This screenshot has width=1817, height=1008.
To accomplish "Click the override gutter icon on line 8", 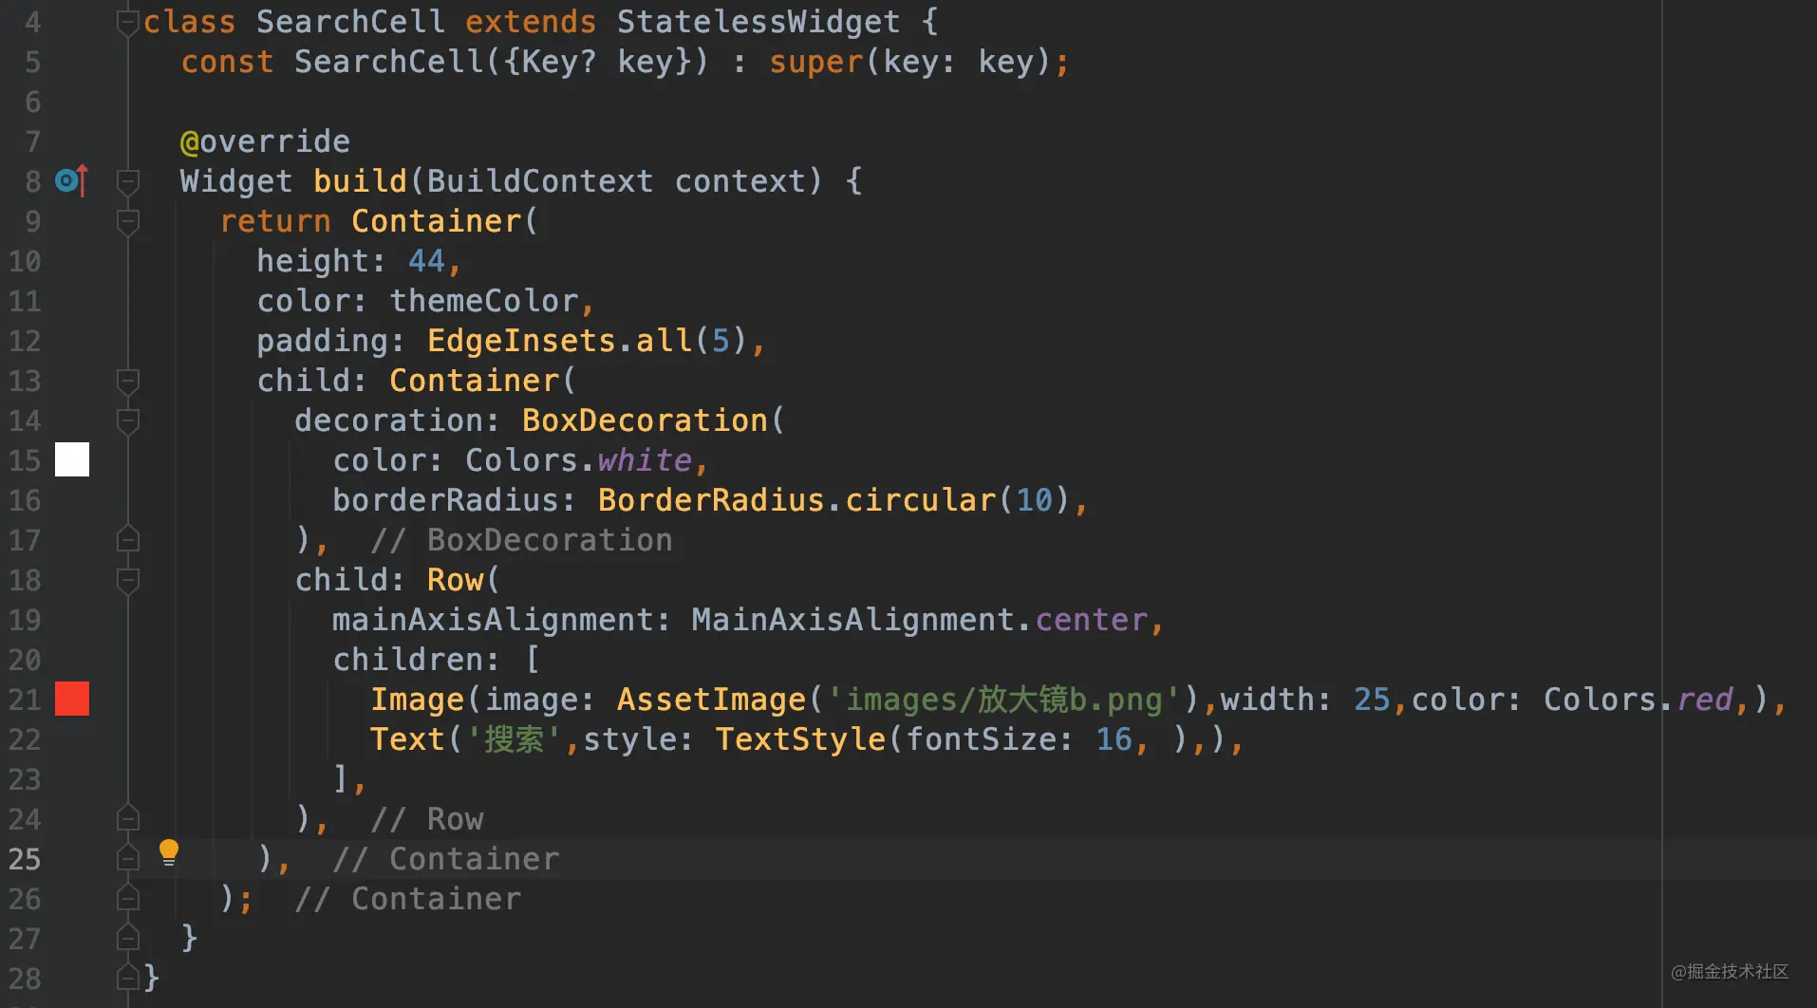I will click(71, 180).
